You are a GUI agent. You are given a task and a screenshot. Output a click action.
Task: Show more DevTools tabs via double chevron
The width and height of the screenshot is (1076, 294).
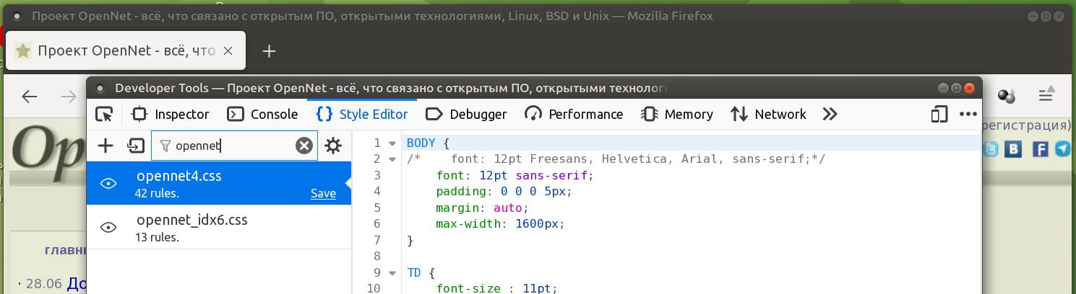coord(830,114)
